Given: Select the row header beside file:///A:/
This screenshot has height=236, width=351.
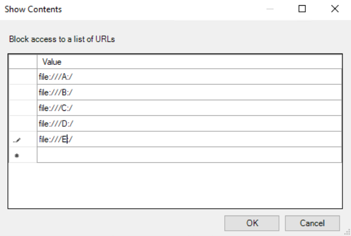Looking at the screenshot, I should 23,77.
